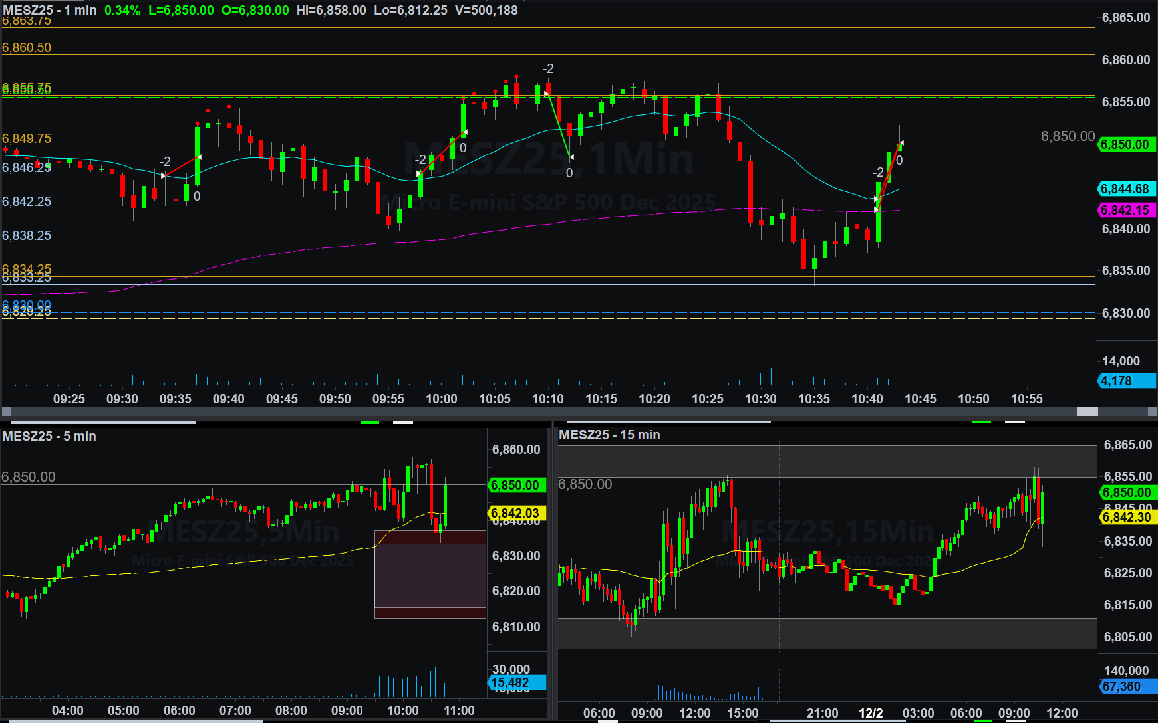
Task: Select the cyan 6,844.68 moving average tag
Action: tap(1125, 189)
